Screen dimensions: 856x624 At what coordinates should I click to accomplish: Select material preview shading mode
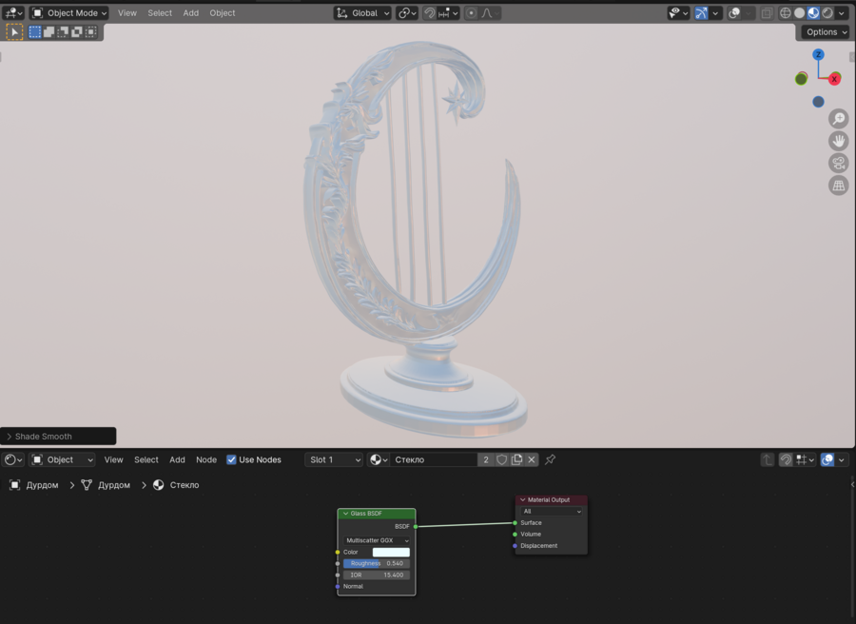813,13
